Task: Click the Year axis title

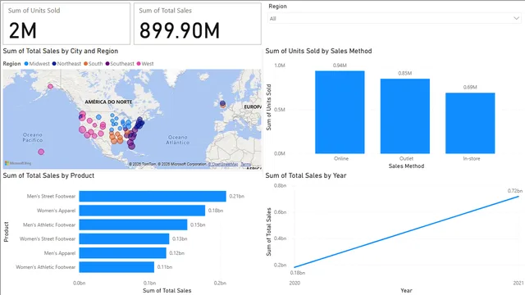Action: pyautogui.click(x=406, y=291)
